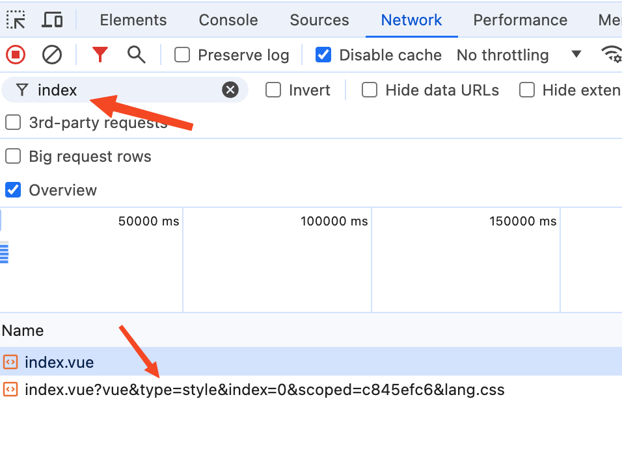Switch to the Console tab
The width and height of the screenshot is (622, 460).
[228, 20]
